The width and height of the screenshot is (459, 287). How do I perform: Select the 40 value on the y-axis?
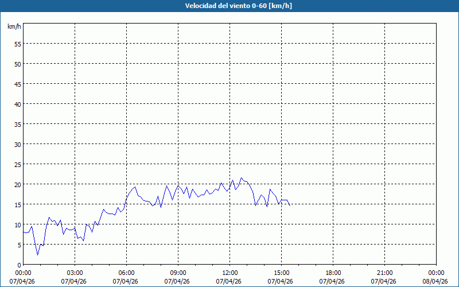pos(17,104)
